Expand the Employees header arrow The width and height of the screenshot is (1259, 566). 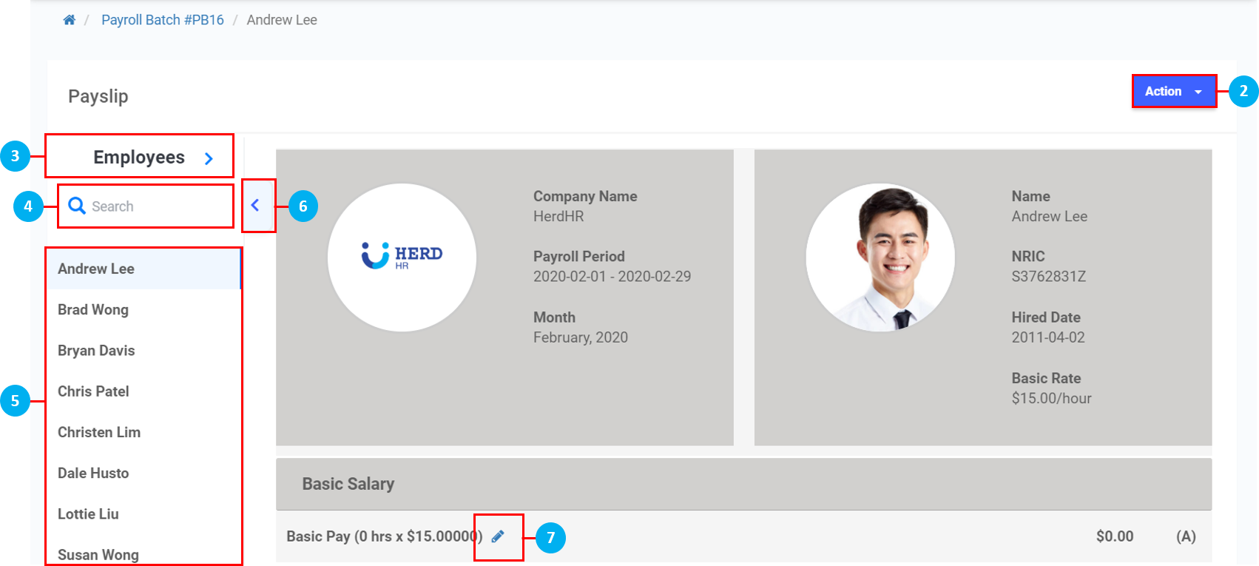[209, 158]
